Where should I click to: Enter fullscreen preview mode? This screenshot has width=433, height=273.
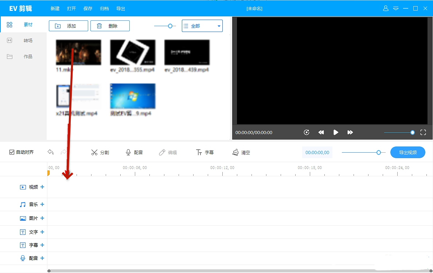pyautogui.click(x=423, y=132)
